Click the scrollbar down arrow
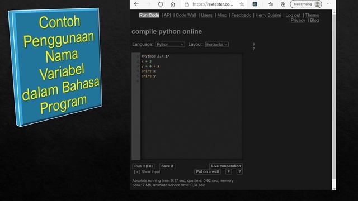 pos(334,188)
